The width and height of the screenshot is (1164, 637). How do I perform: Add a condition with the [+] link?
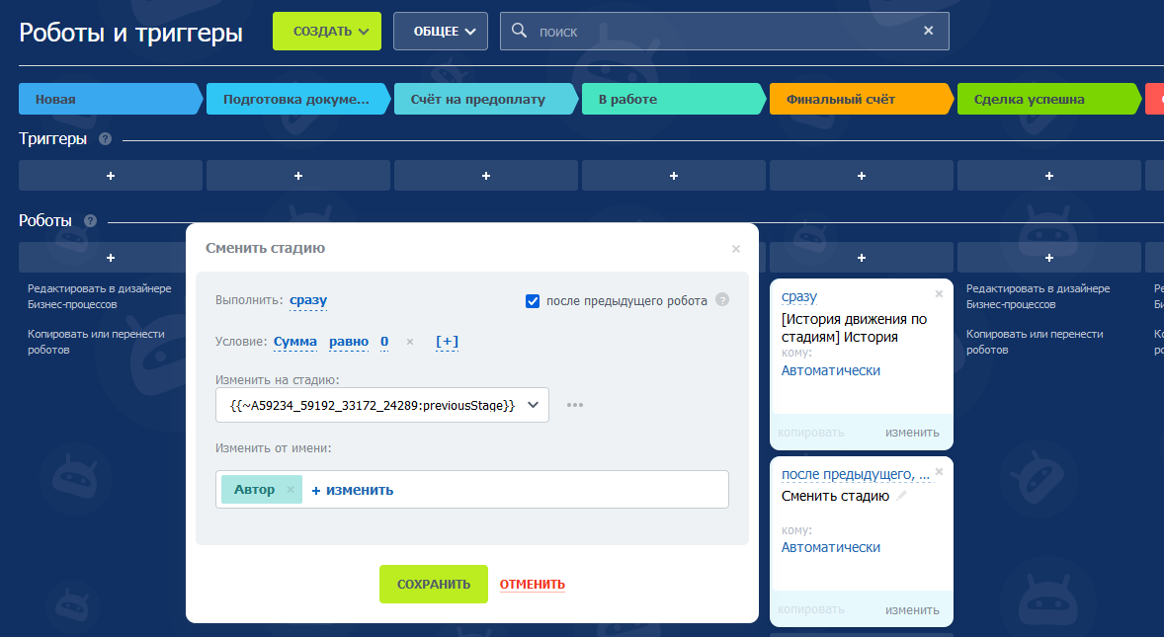click(x=447, y=343)
